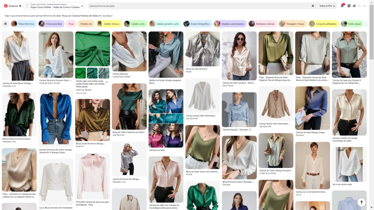Select the lilac Abadas customizadas chip
The image size is (374, 210).
point(230,24)
